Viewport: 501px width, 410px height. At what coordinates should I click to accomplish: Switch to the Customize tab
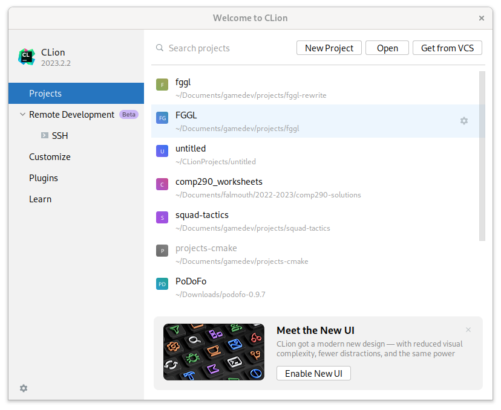click(50, 156)
